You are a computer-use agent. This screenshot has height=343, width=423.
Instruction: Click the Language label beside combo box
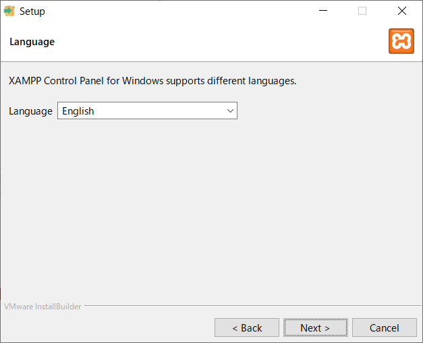click(x=30, y=111)
